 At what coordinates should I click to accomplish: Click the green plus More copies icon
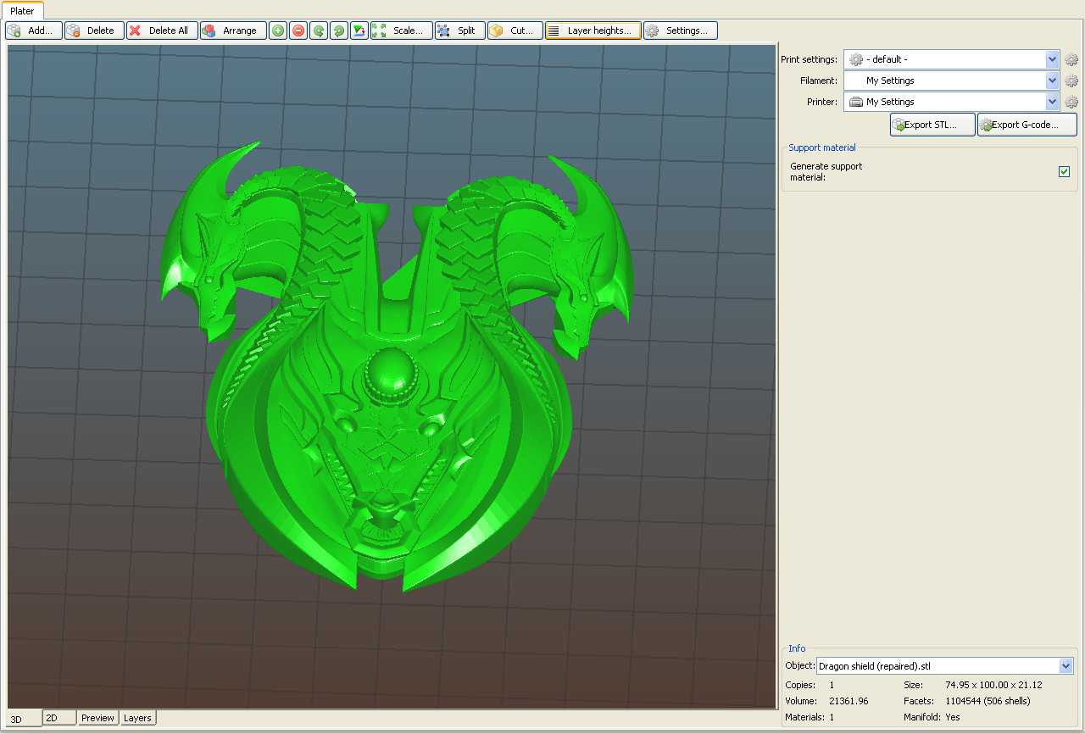pos(278,31)
